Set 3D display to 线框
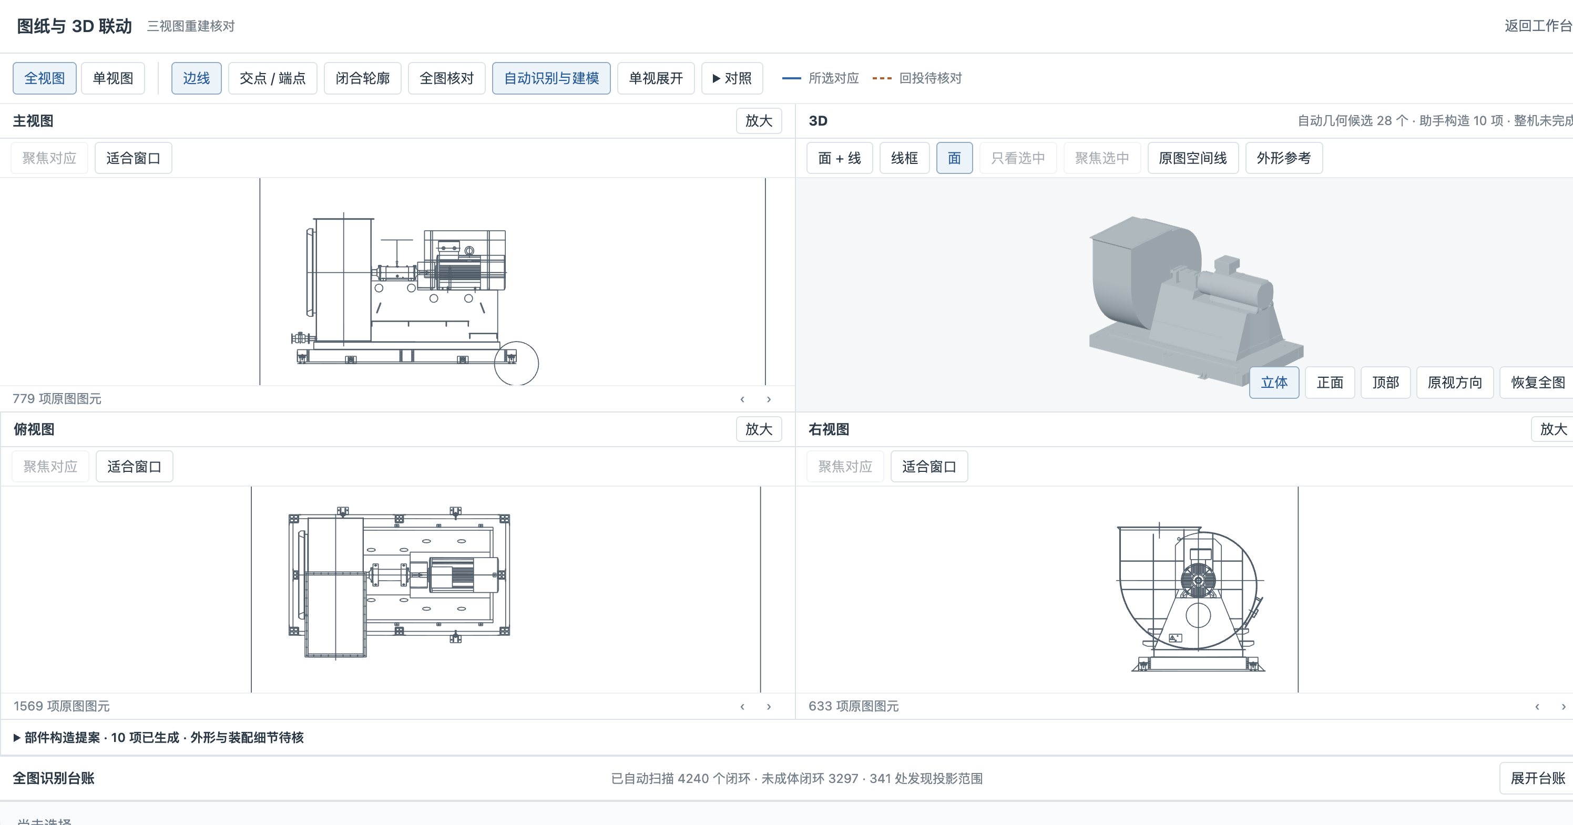 (904, 158)
